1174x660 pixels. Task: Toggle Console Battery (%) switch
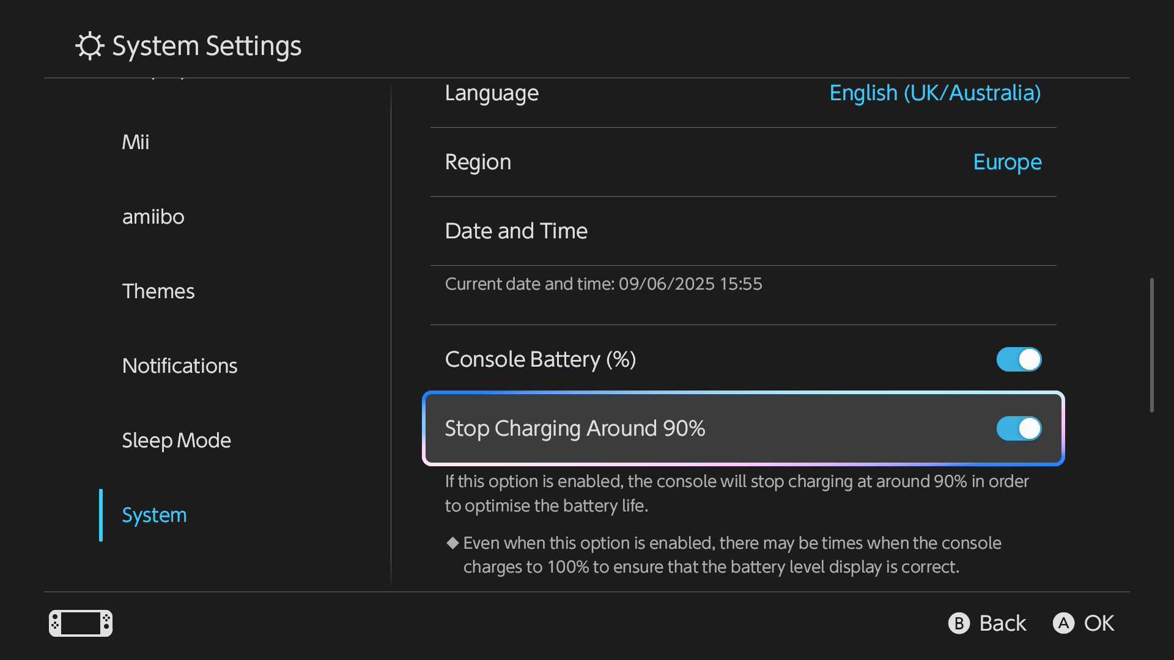pyautogui.click(x=1019, y=359)
